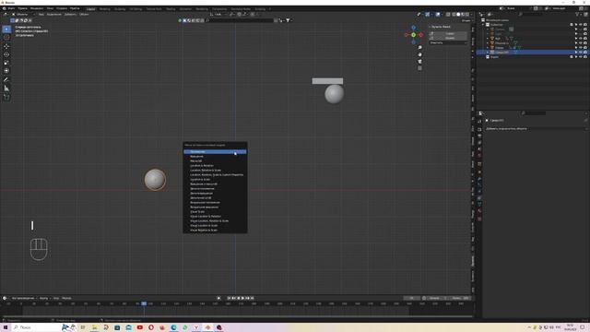Viewport: 590px width, 332px height.
Task: Toggle auto-keying record button in timeline
Action: point(218,298)
